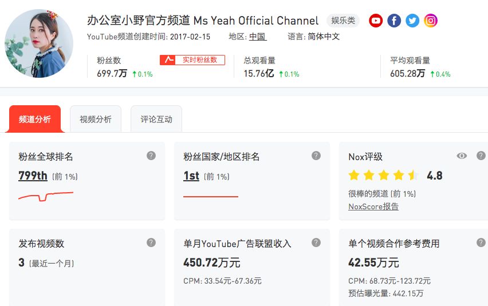Open the NoxScore报告 link

[373, 206]
